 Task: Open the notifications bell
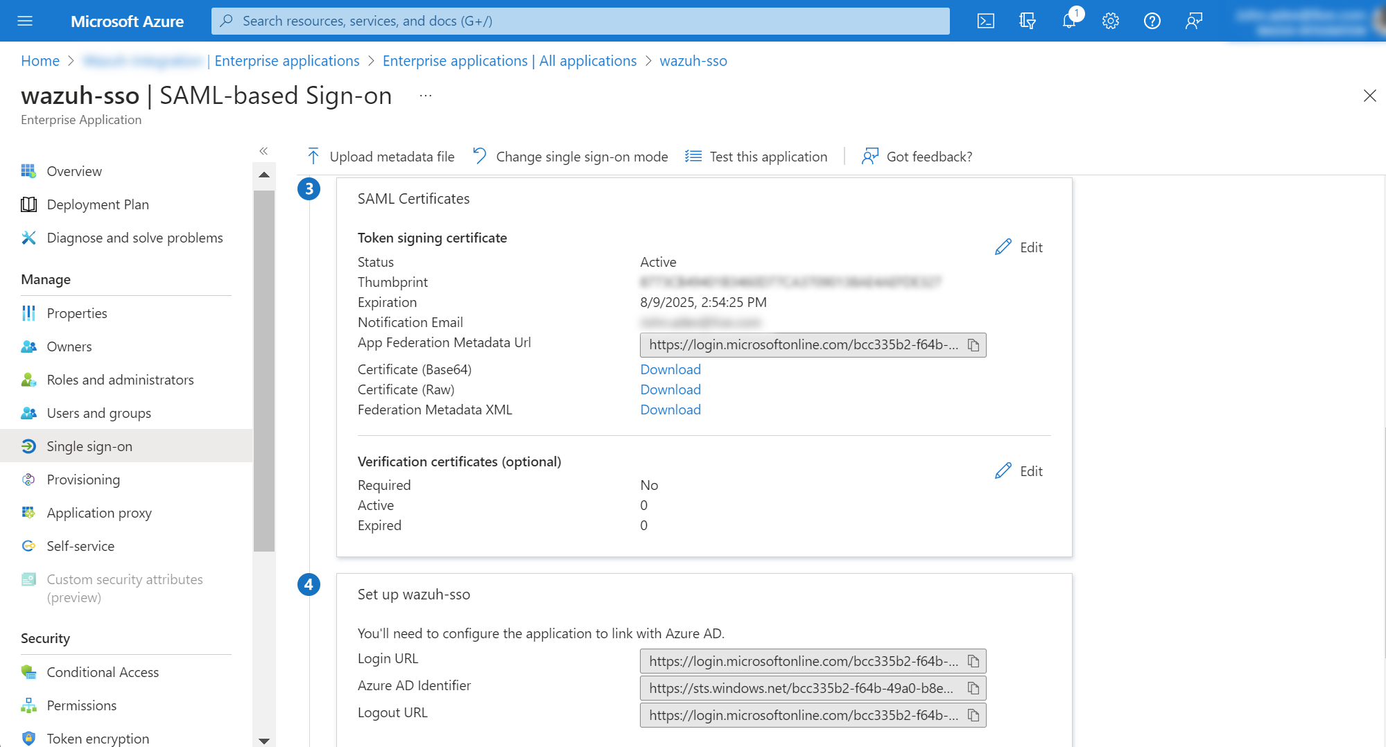[1069, 21]
